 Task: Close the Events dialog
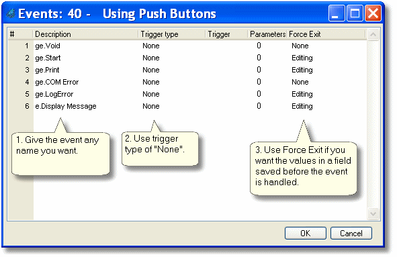tap(373, 13)
